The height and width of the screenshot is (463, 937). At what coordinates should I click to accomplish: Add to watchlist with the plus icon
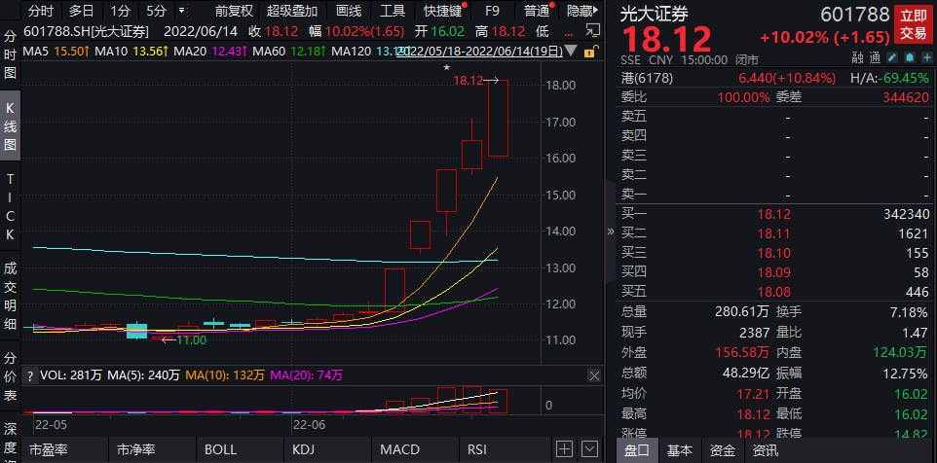(926, 58)
